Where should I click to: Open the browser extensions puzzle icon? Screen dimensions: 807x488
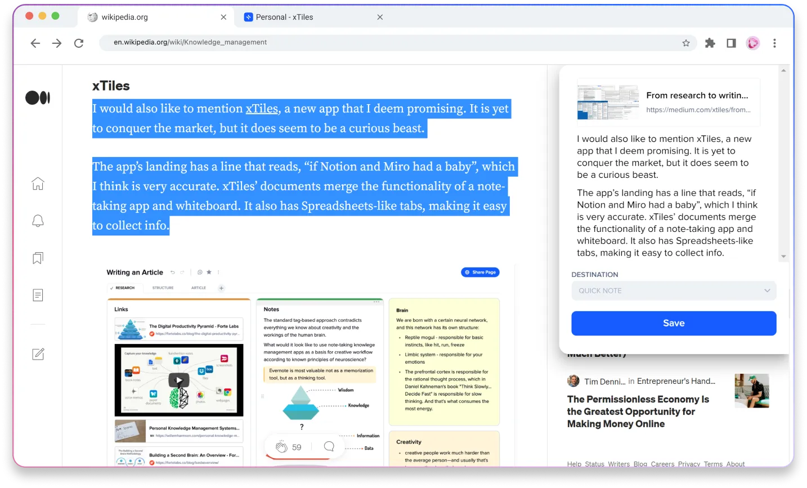(710, 43)
